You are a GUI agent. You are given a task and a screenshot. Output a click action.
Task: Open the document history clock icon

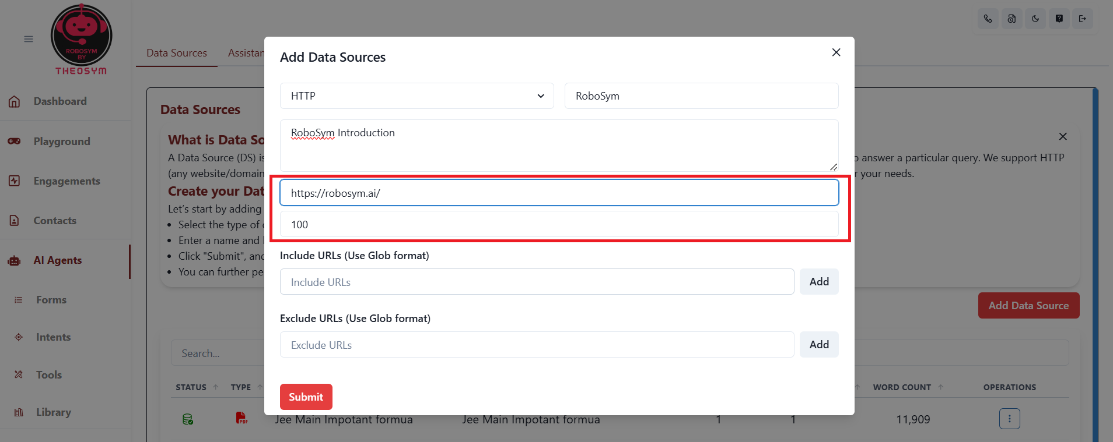[x=1012, y=19]
